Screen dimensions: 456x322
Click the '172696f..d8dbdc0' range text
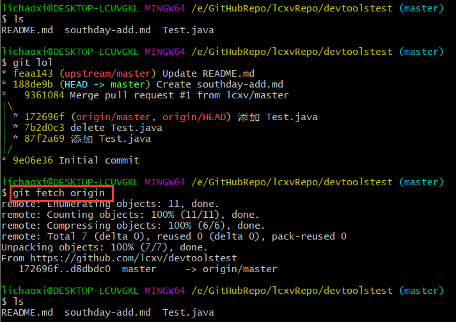coord(65,269)
